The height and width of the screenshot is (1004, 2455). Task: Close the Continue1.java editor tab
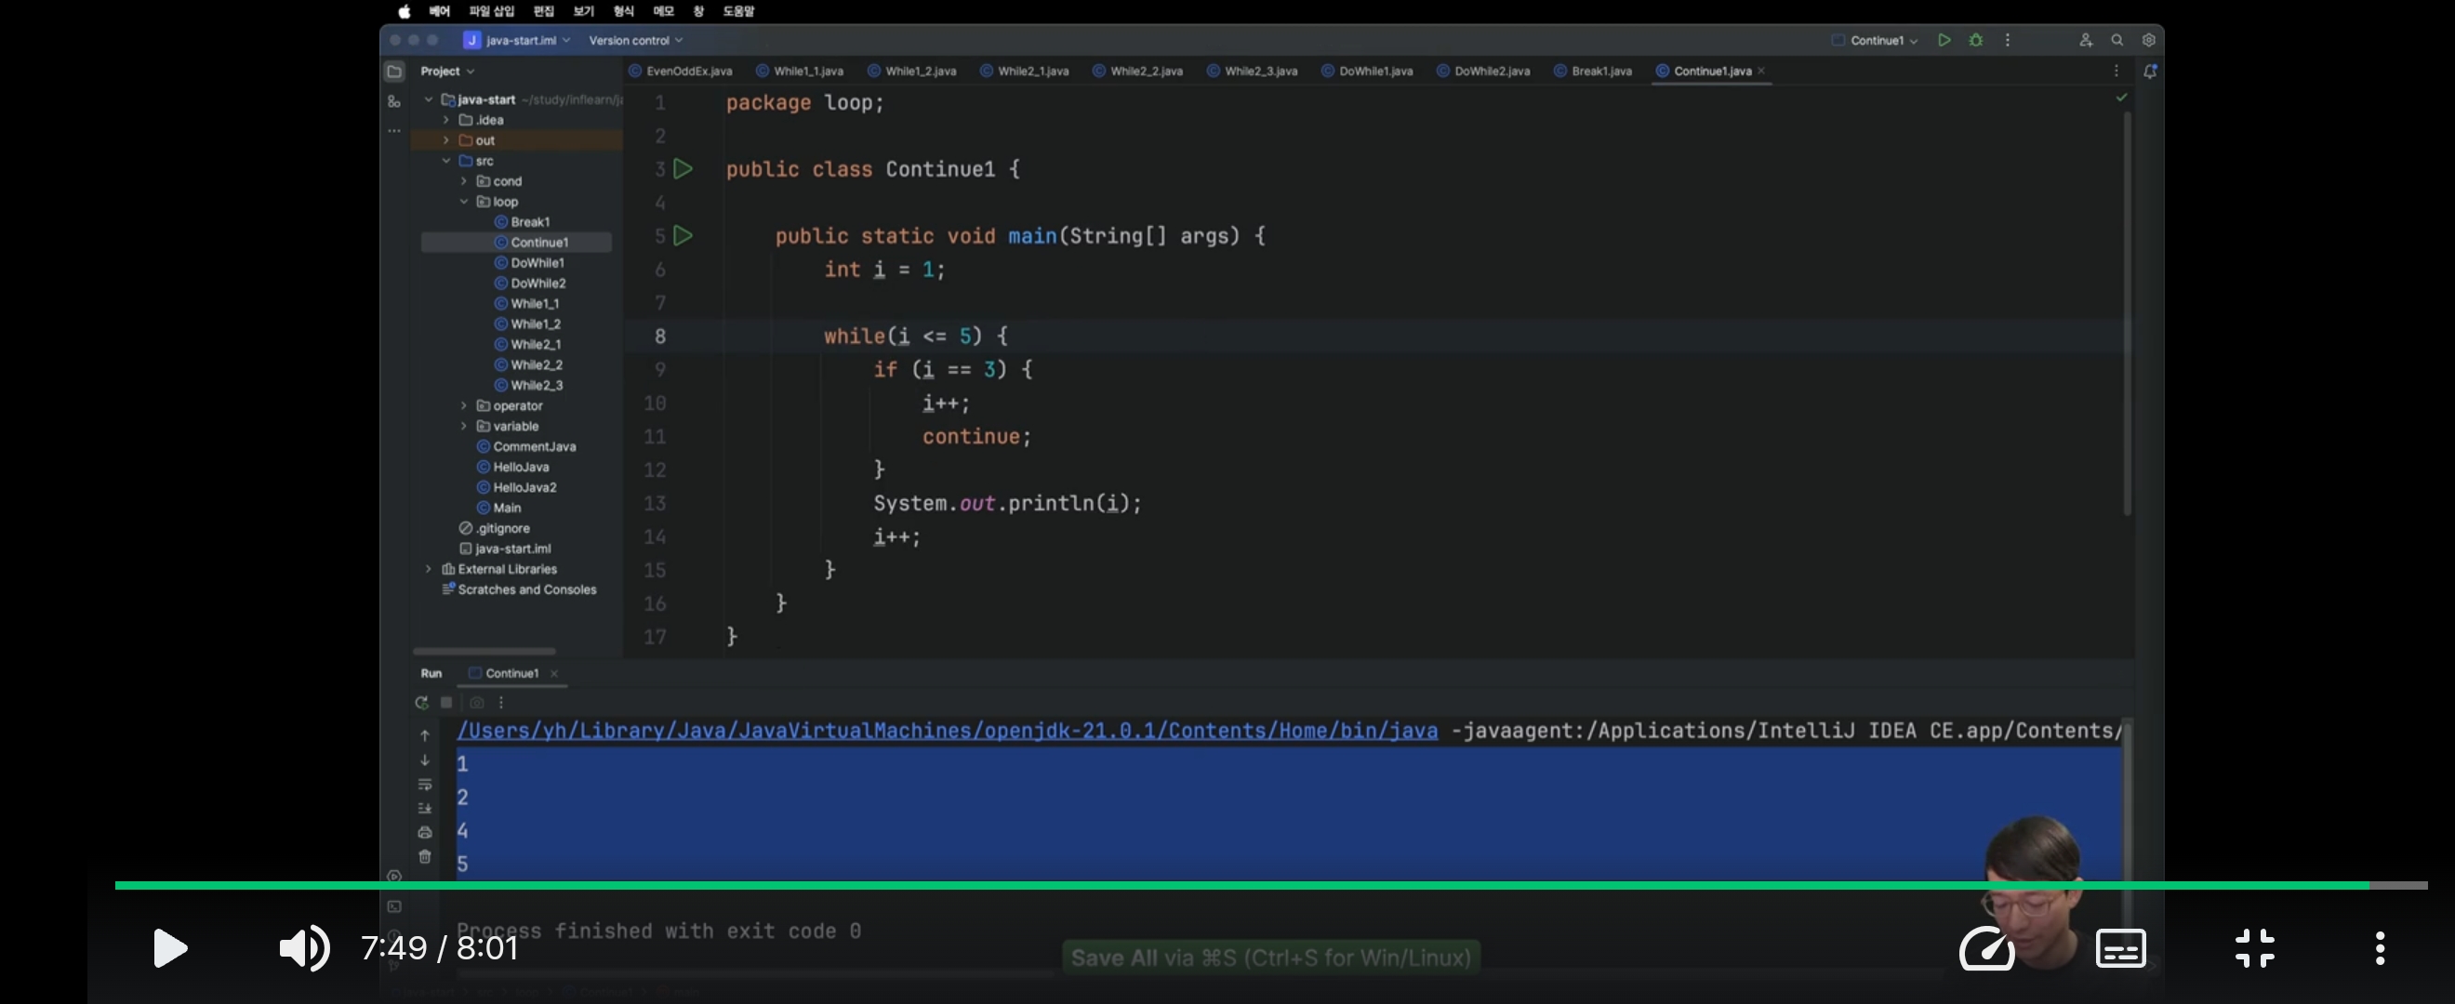1761,72
